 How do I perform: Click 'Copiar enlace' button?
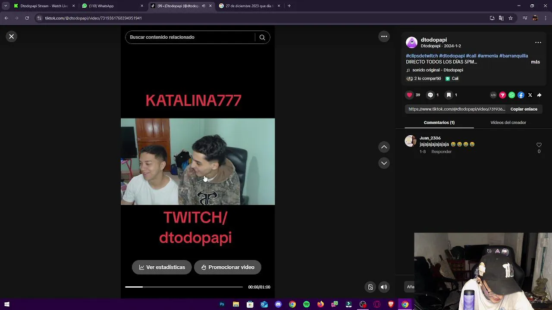pos(524,109)
